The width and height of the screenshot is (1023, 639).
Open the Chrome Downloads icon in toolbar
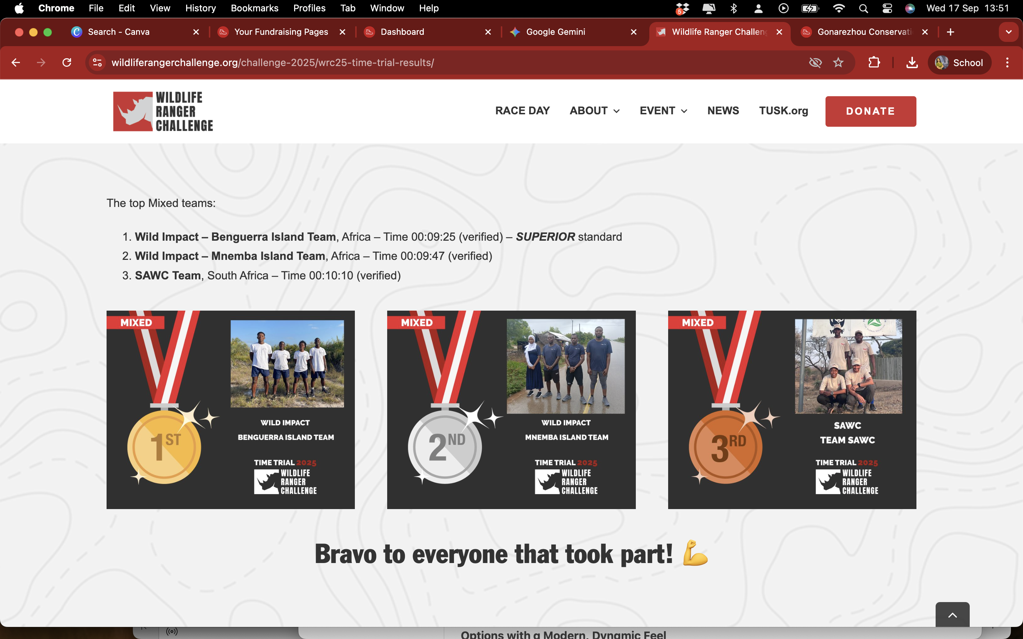(912, 62)
